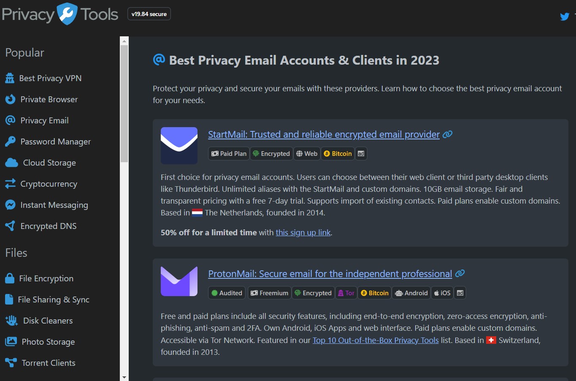The image size is (576, 381).
Task: Select Privacy Email in the sidebar
Action: [37, 120]
